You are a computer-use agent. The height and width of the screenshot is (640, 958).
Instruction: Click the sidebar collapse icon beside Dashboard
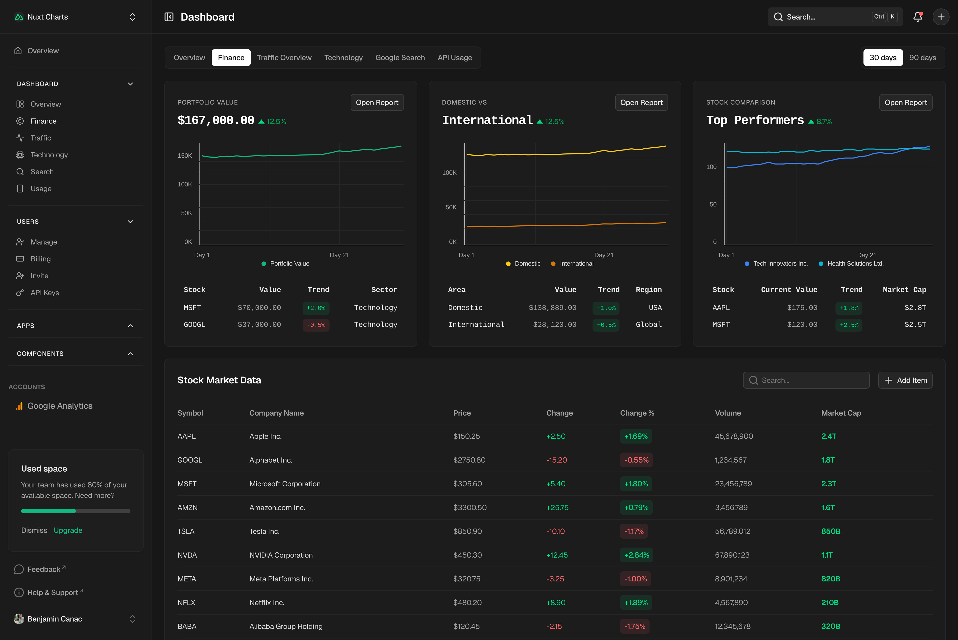pos(169,17)
